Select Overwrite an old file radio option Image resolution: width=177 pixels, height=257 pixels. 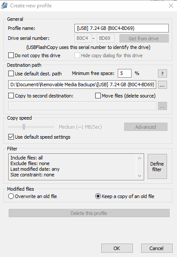coord(11,196)
